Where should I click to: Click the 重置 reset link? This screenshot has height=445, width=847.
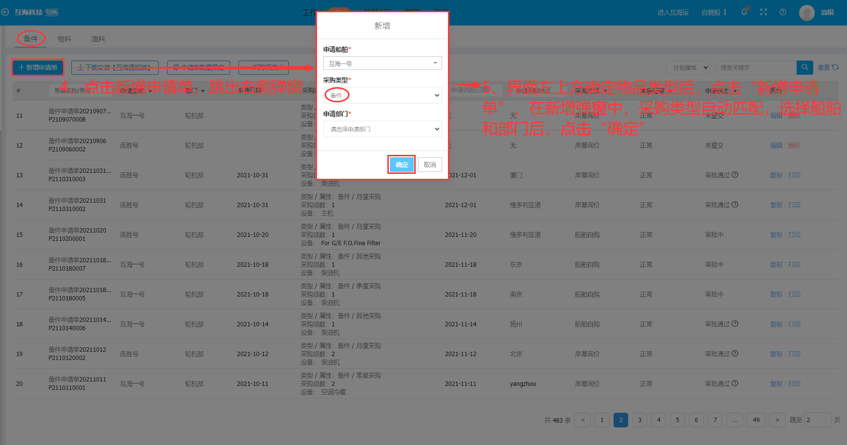824,67
